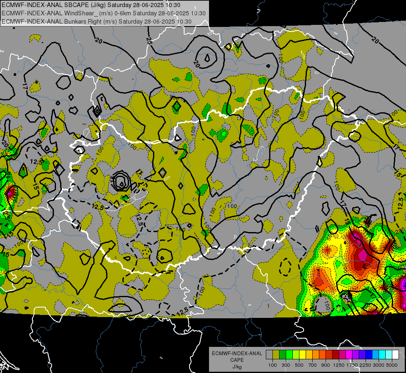The image size is (406, 373).
Task: Select the 500 legend tick label
Action: pos(299,365)
